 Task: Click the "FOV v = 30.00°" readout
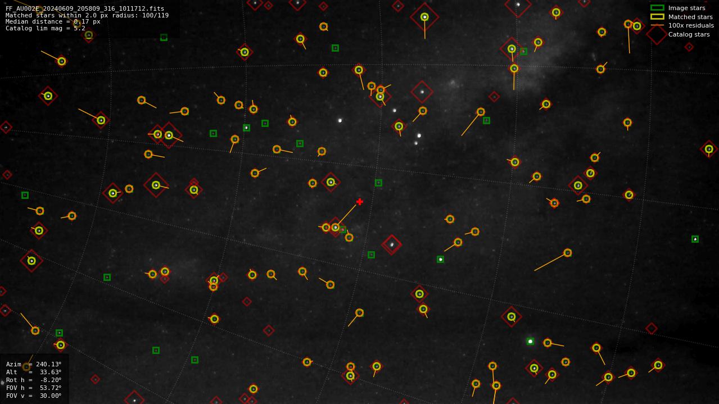(x=34, y=396)
